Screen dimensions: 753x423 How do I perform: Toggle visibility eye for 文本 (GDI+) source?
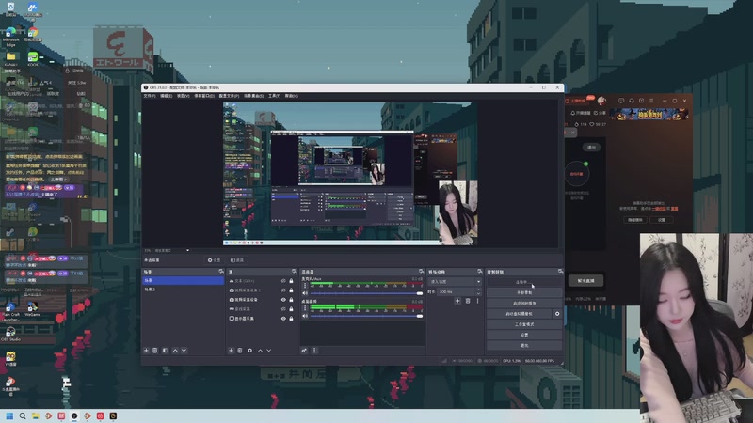click(283, 281)
